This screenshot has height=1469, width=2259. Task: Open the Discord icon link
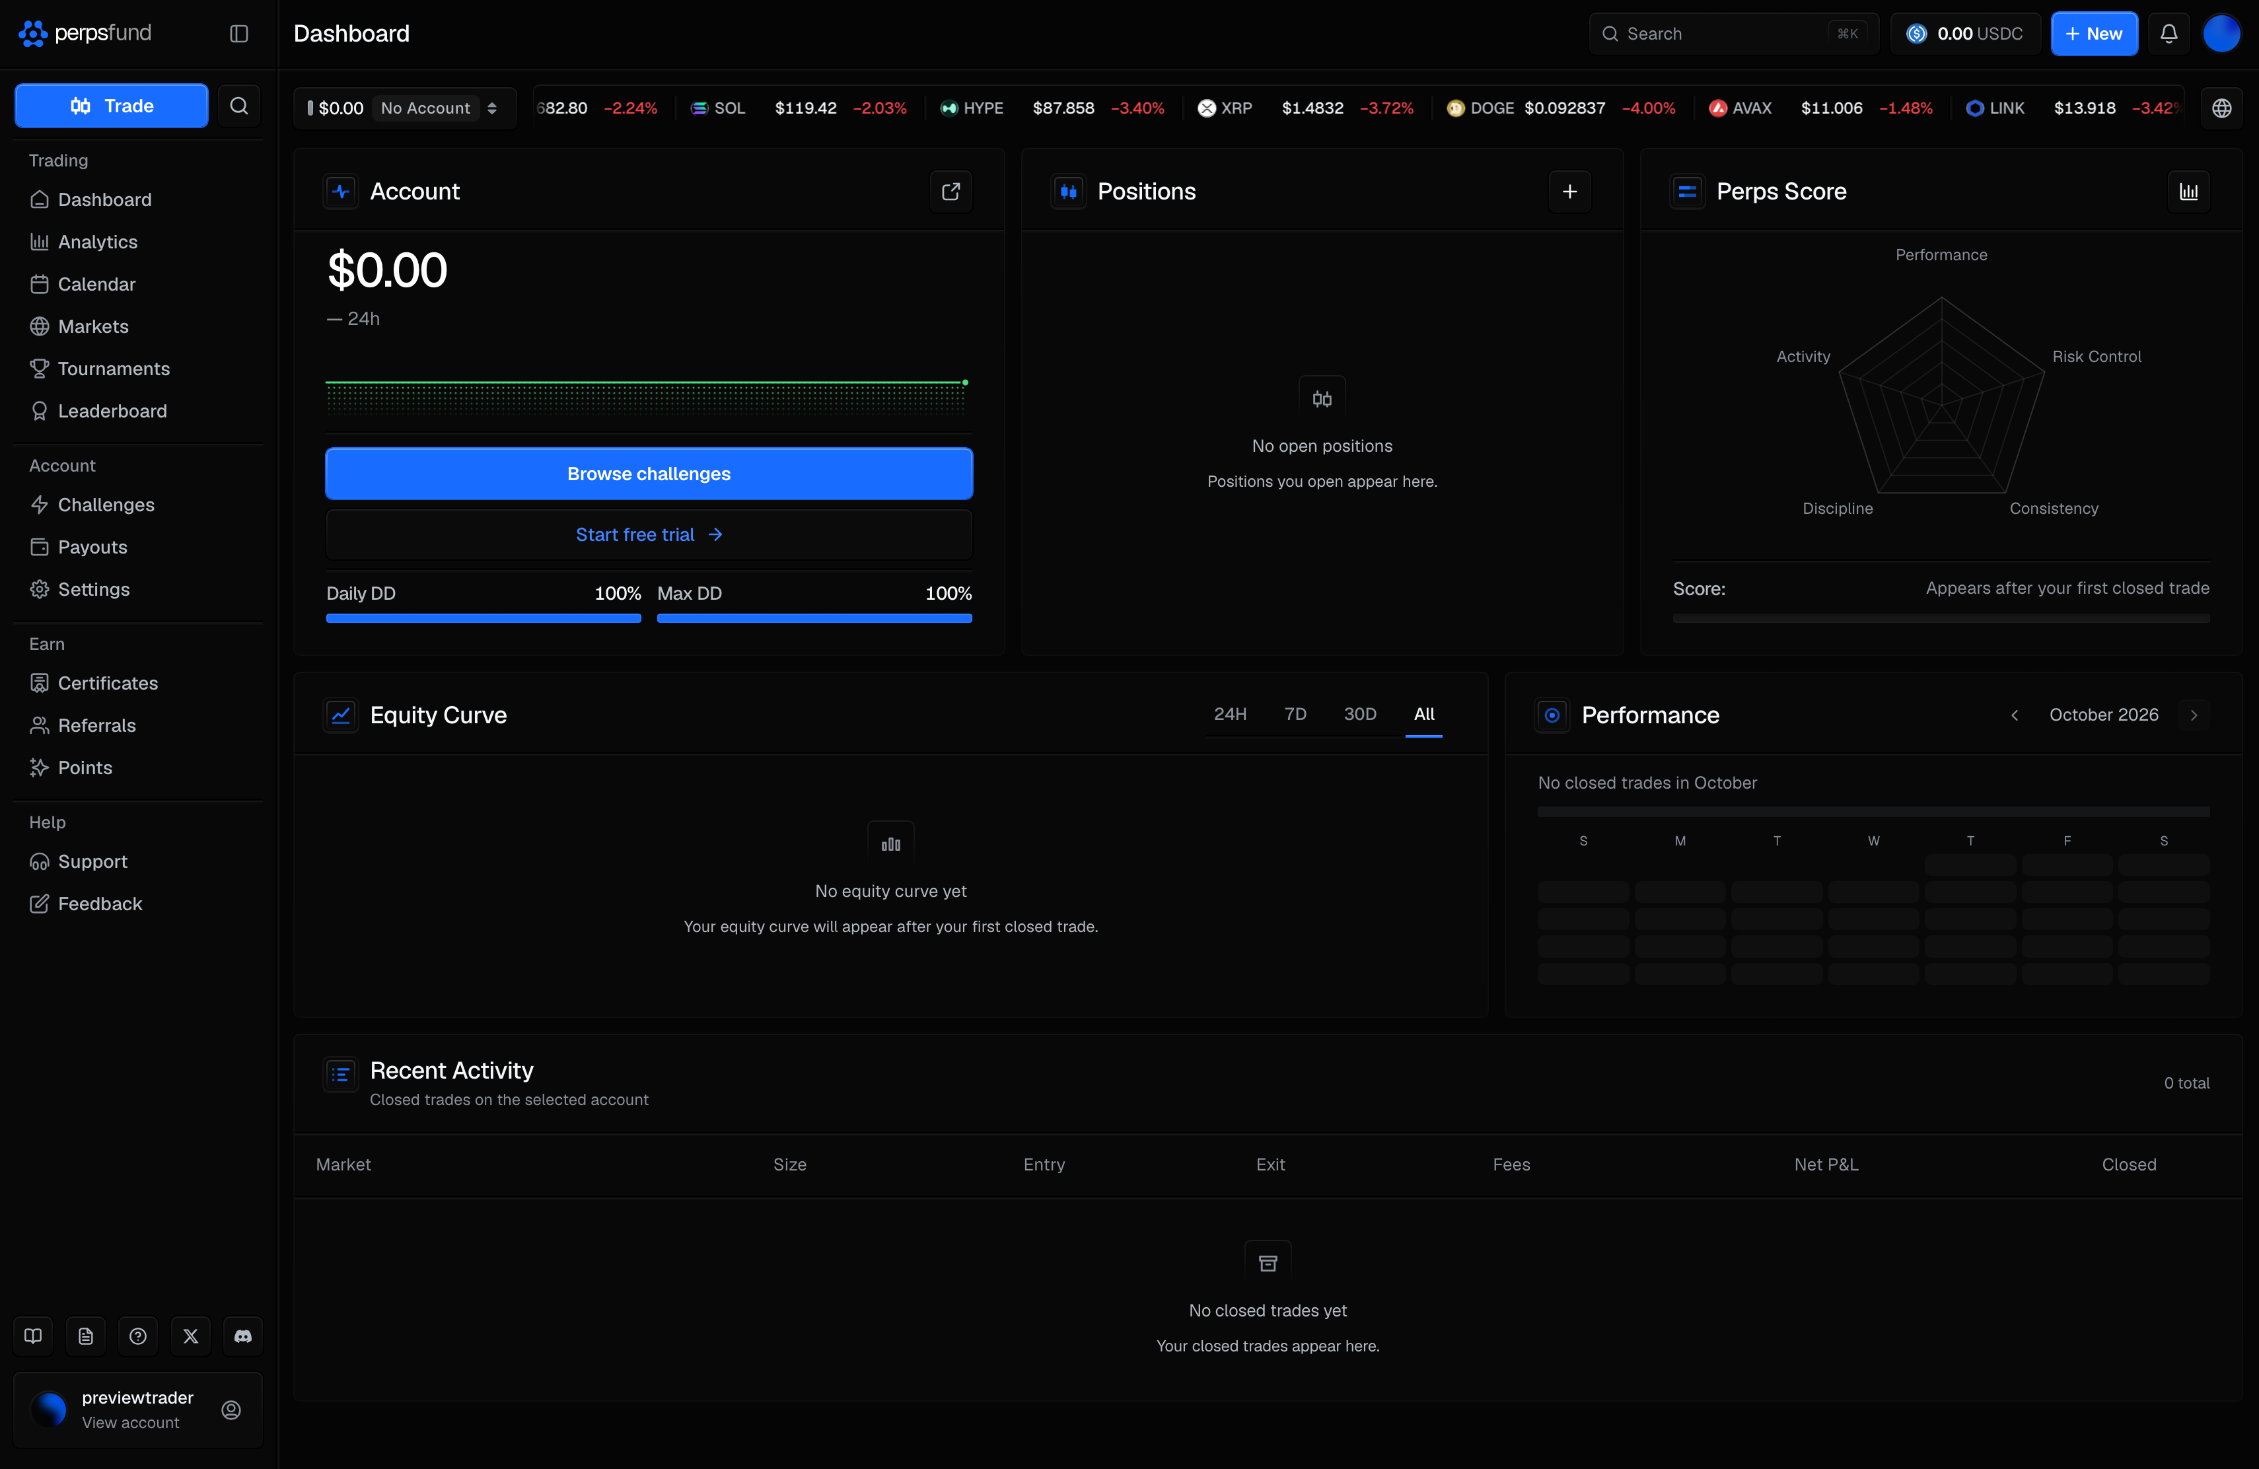coord(243,1336)
